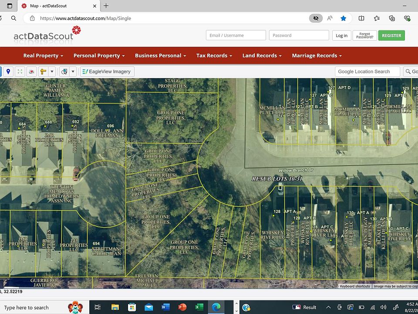Click the Read Aloud icon

[330, 18]
